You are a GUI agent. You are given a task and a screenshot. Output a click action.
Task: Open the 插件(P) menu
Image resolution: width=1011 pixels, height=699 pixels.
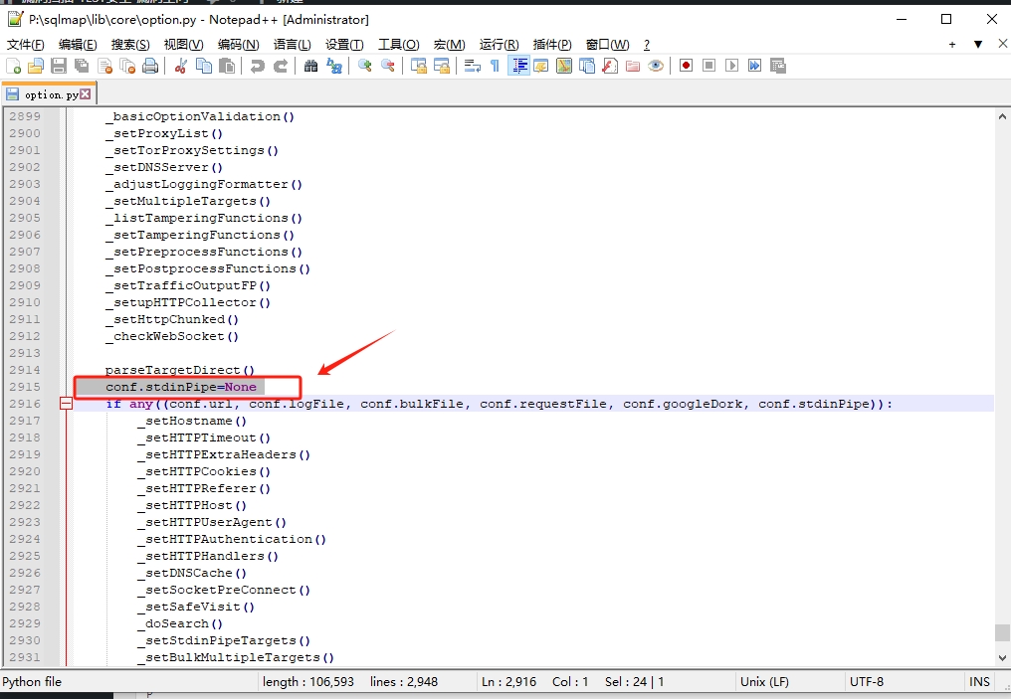click(x=552, y=45)
